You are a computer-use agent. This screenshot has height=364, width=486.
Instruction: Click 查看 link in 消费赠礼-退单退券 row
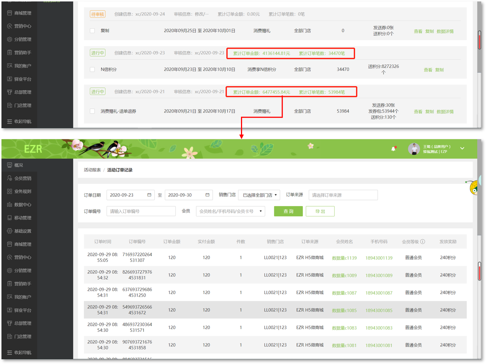click(418, 112)
